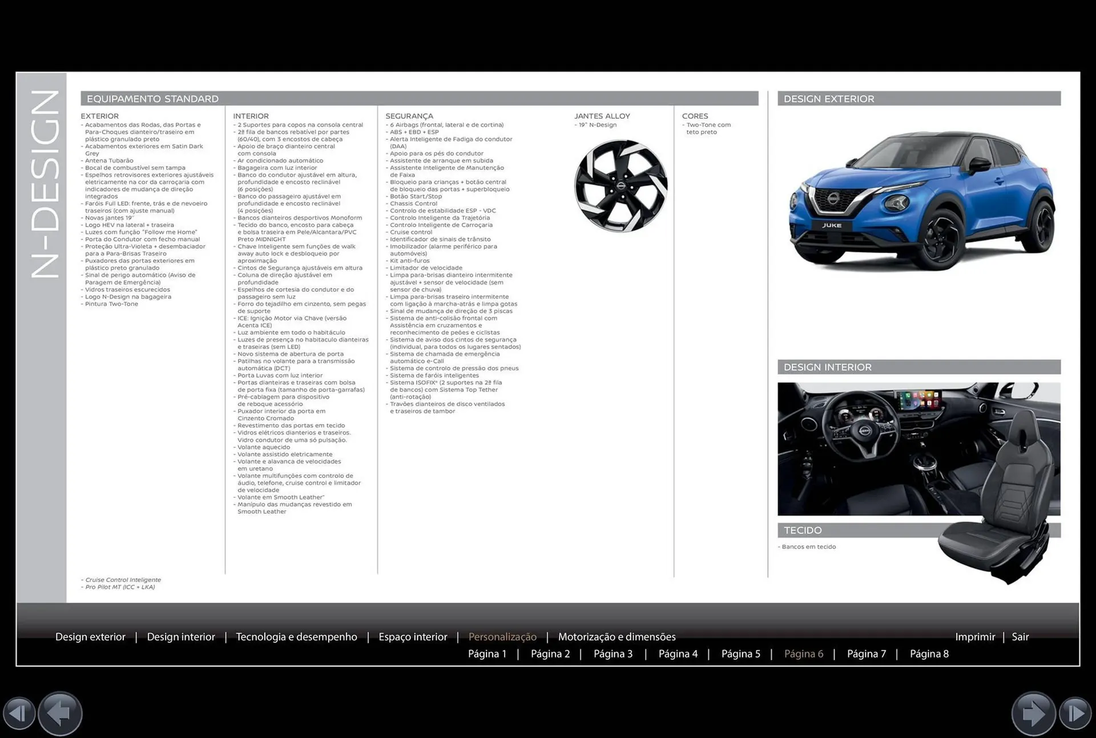Open the Imprimir print option
The image size is (1096, 738).
pyautogui.click(x=976, y=636)
